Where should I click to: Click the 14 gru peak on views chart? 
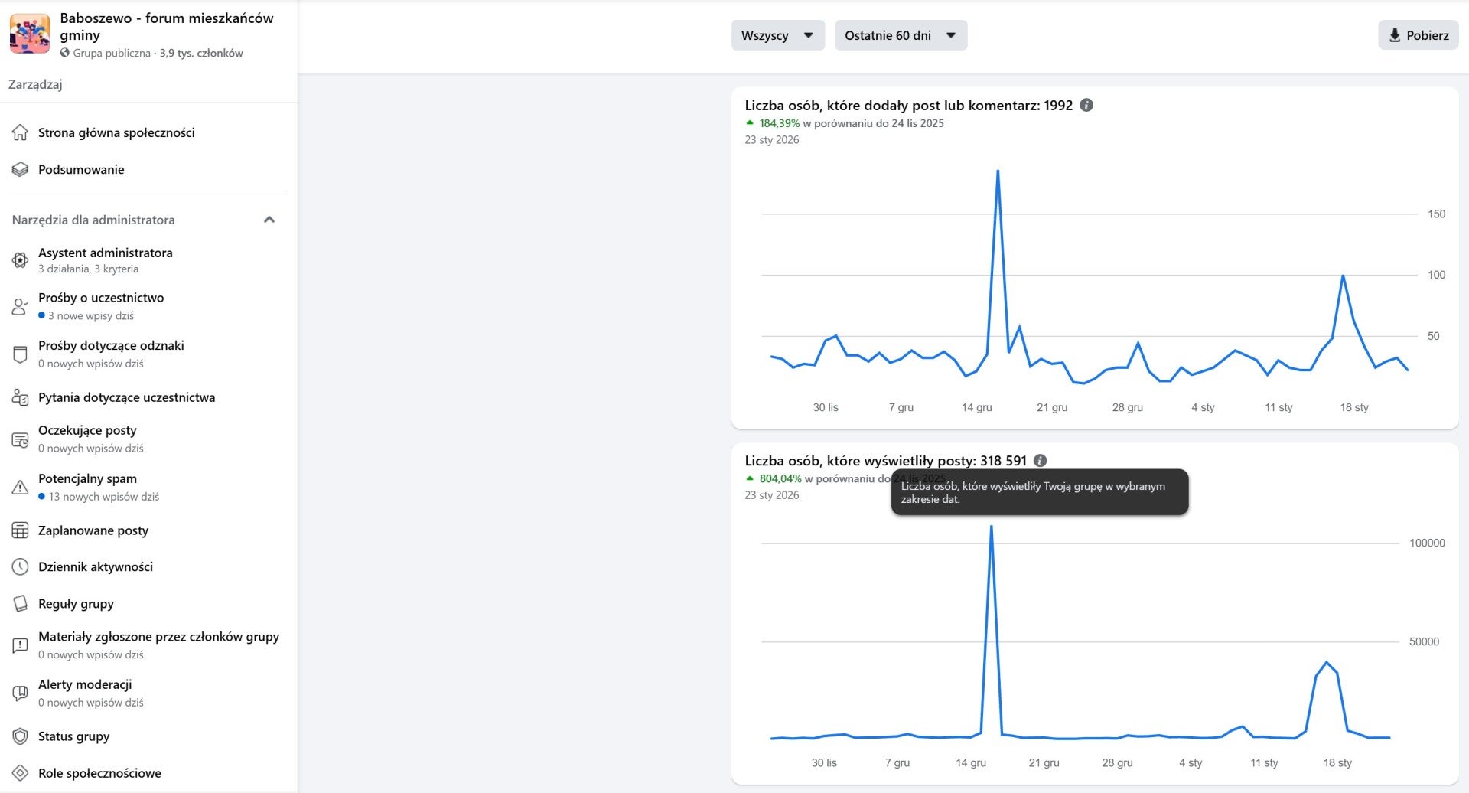[992, 527]
